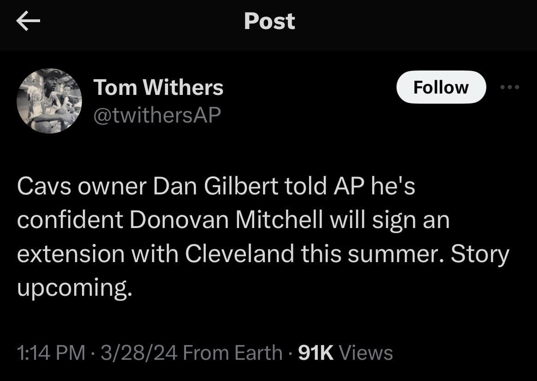Tap the From Earth location label
Viewport: 537px width, 381px height.
(233, 353)
